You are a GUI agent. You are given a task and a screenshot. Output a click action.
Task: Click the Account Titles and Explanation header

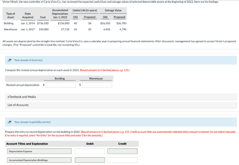click(27, 144)
